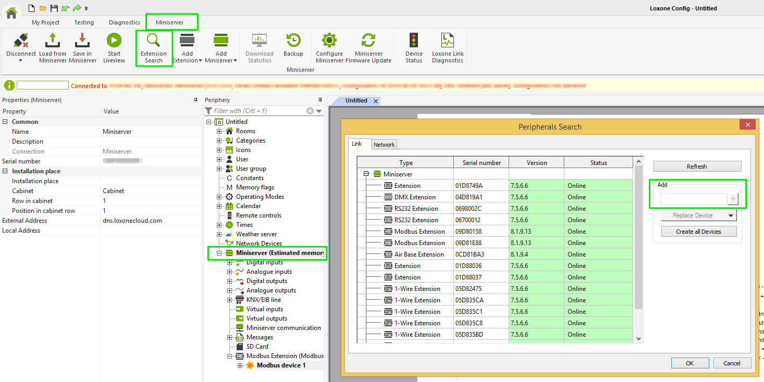The height and width of the screenshot is (382, 764).
Task: Click the Add serial number input field
Action: tap(694, 199)
